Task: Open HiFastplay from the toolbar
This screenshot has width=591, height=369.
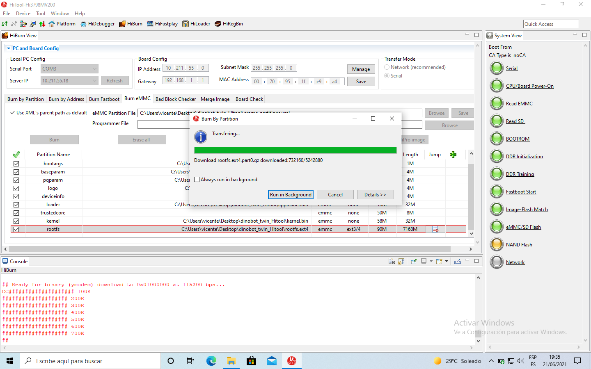Action: coord(162,24)
